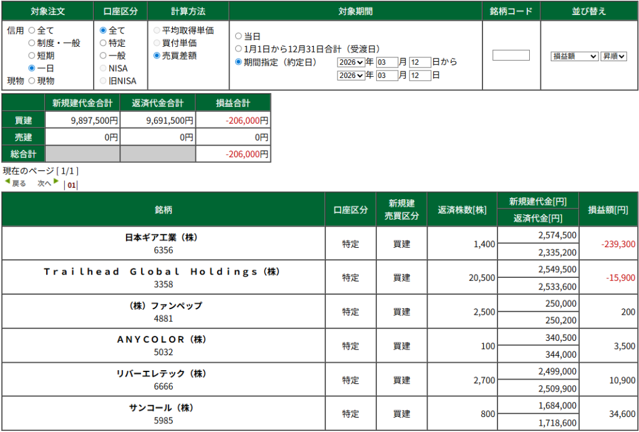Click the start month input field
The width and height of the screenshot is (639, 432).
pos(386,62)
